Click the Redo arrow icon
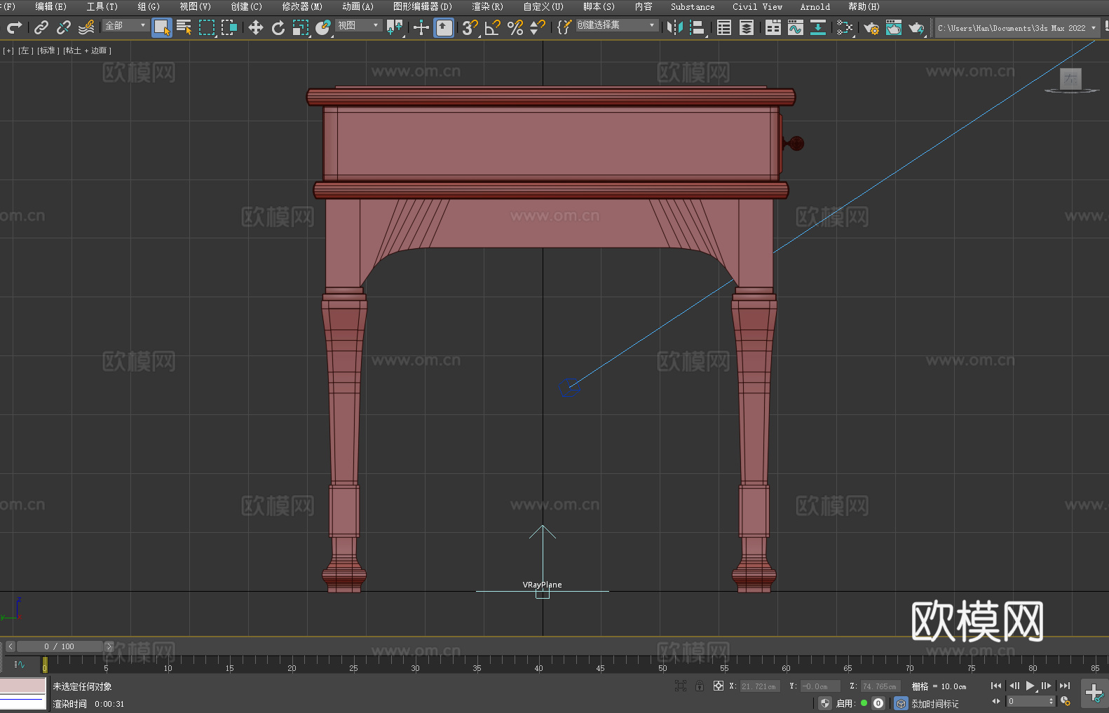 14,27
